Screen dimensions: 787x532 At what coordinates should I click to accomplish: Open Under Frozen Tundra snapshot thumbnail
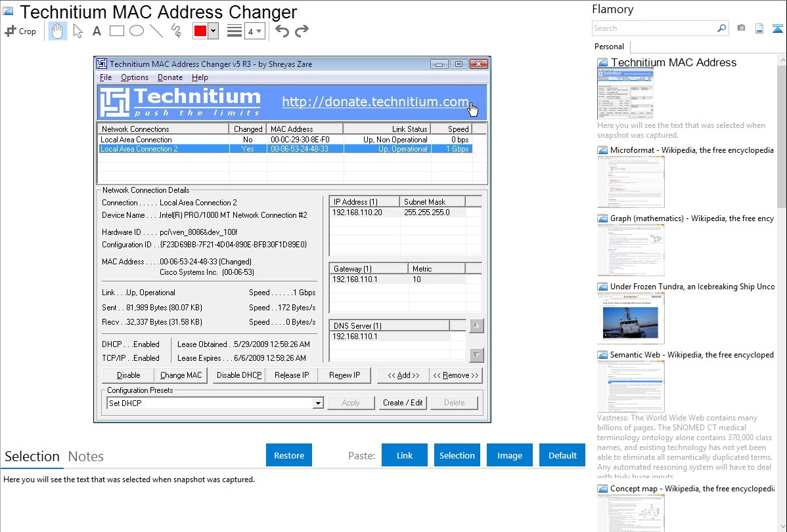[631, 318]
